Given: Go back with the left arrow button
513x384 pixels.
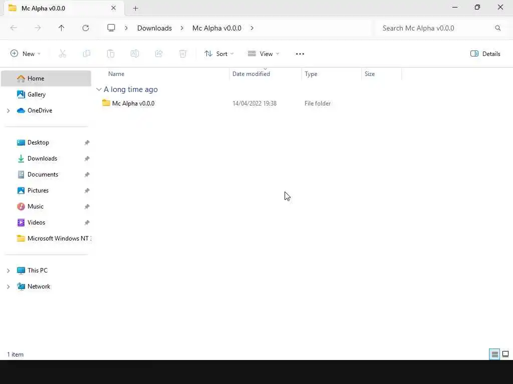Looking at the screenshot, I should [14, 28].
